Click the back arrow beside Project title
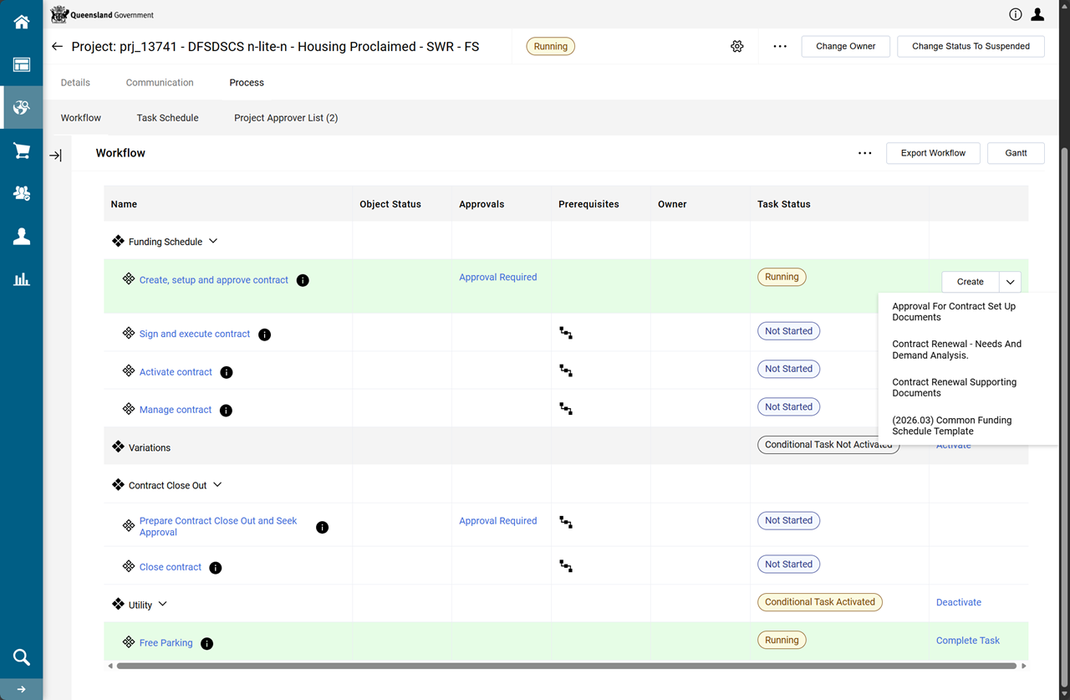 [x=57, y=47]
